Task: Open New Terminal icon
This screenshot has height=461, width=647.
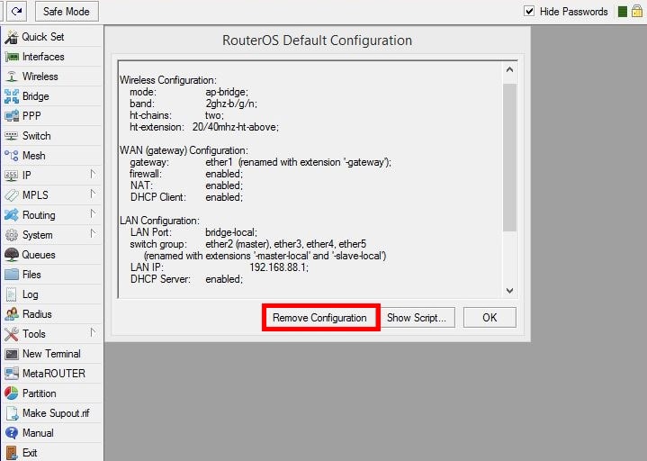Action: click(12, 354)
